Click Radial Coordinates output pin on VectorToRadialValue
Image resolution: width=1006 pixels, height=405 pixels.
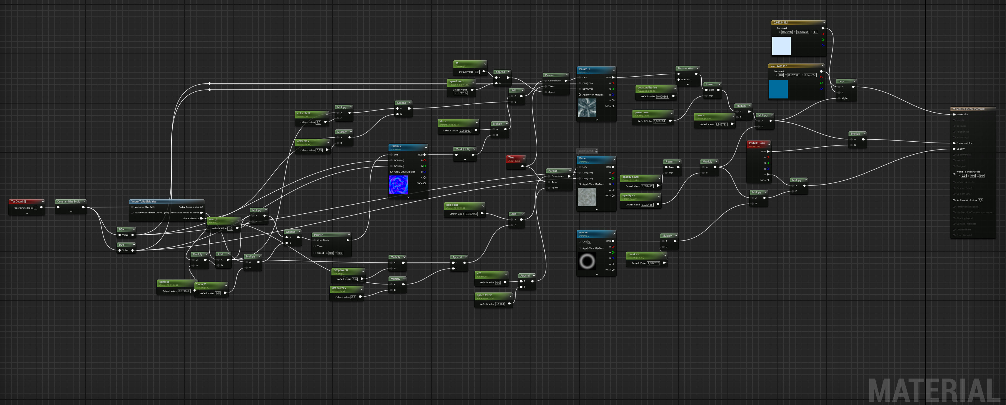(201, 207)
